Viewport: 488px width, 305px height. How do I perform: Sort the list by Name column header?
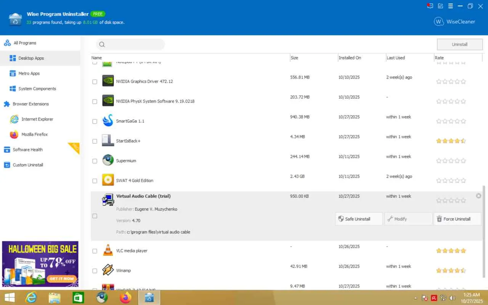pos(190,58)
